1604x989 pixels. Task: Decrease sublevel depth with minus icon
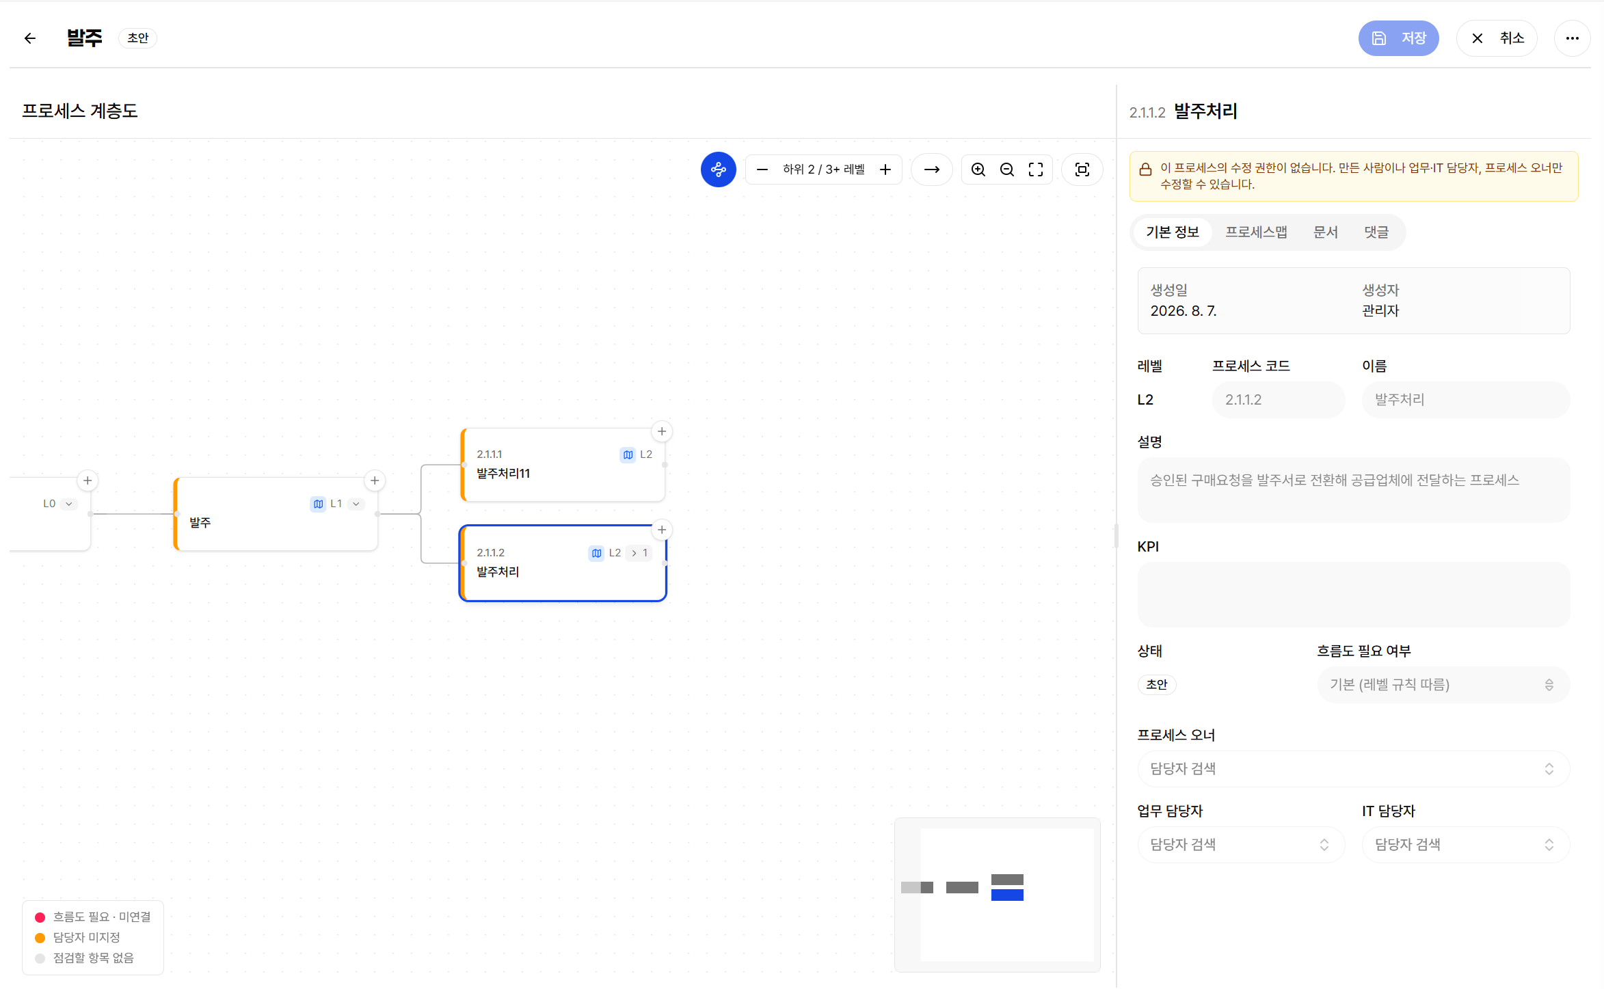pyautogui.click(x=762, y=170)
